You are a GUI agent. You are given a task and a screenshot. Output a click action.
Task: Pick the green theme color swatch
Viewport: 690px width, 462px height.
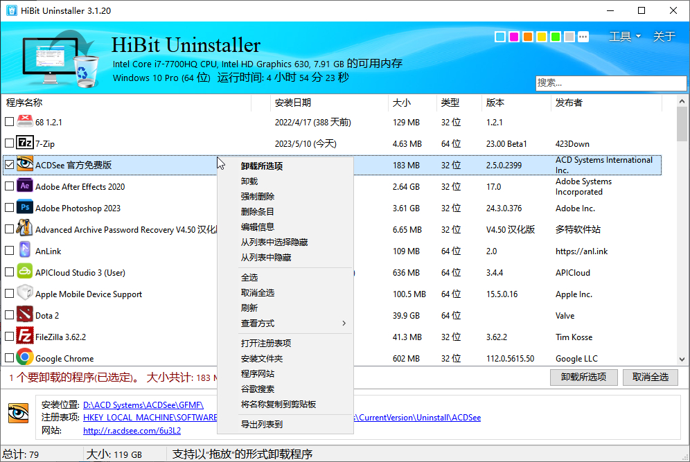556,37
